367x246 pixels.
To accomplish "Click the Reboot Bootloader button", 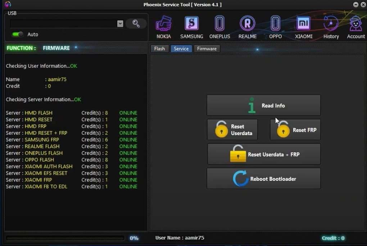I will pyautogui.click(x=263, y=178).
